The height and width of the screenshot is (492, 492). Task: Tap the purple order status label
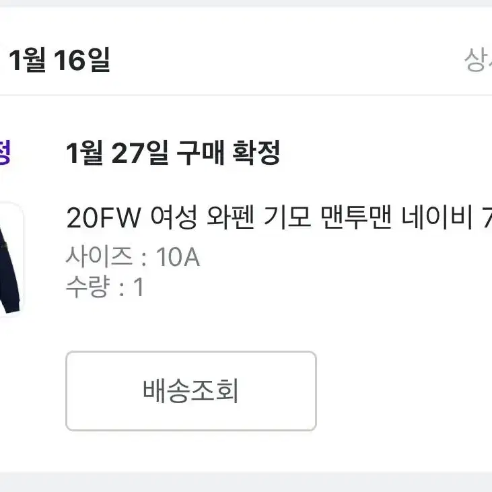point(5,152)
